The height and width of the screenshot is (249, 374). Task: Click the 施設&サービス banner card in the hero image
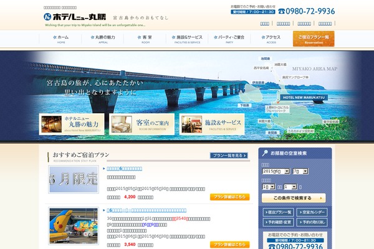pyautogui.click(x=212, y=124)
